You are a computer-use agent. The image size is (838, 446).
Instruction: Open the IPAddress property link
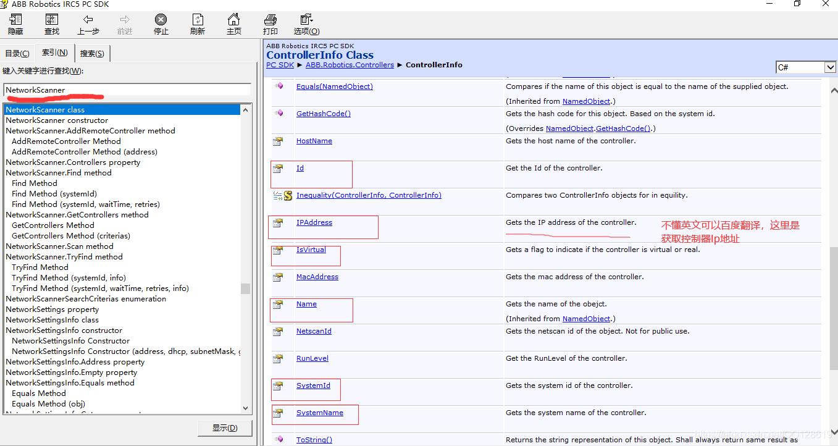(x=314, y=222)
